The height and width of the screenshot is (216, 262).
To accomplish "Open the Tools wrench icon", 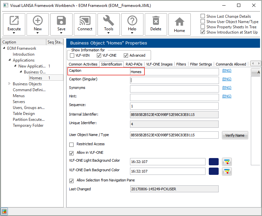I will click(x=109, y=21).
